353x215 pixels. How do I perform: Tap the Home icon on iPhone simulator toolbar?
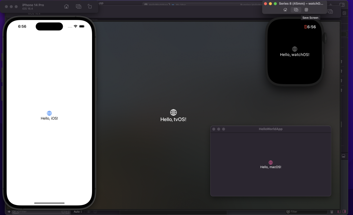(x=66, y=6)
